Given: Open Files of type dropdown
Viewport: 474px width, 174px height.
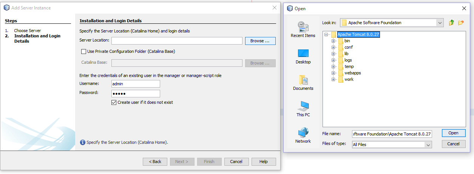Looking at the screenshot, I should tap(428, 145).
